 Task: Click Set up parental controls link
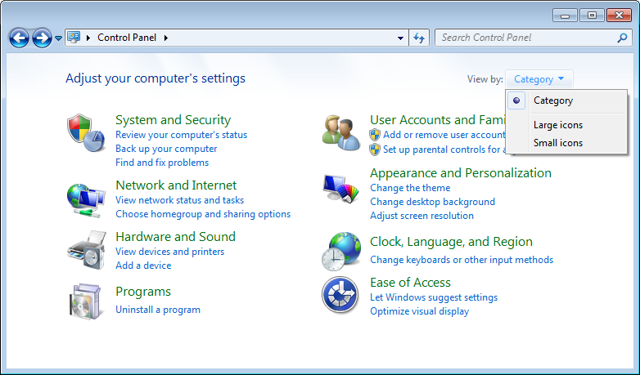[444, 150]
